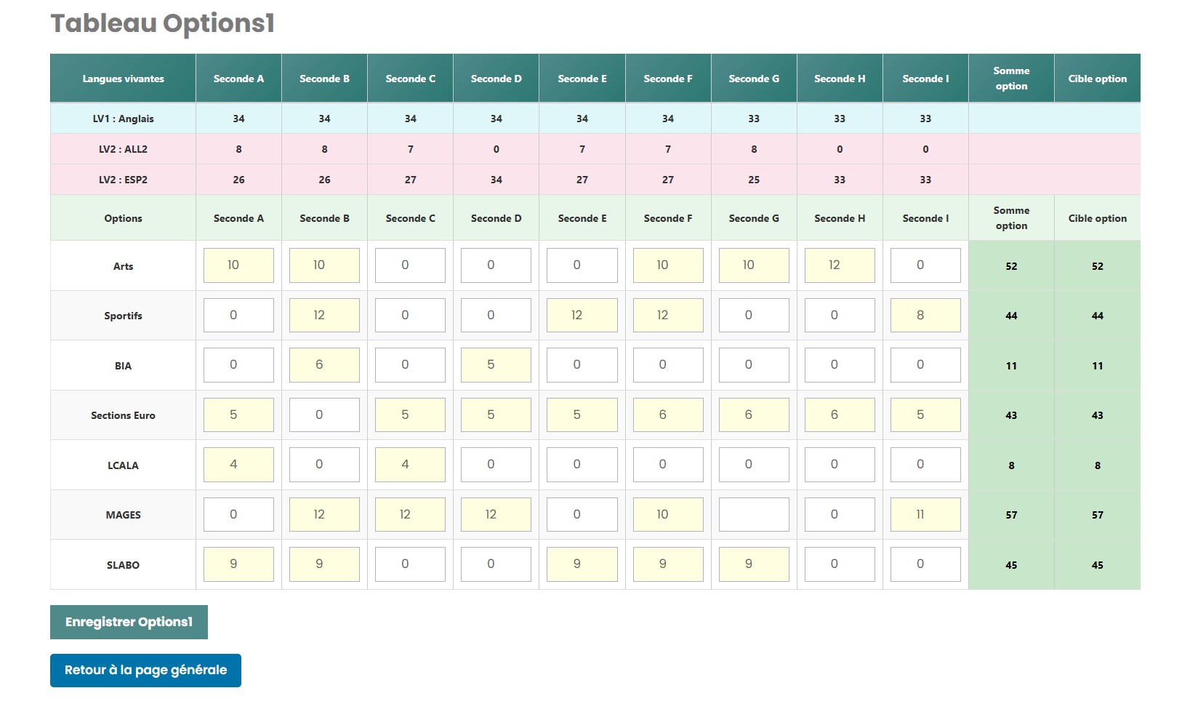Screen dimensions: 1198x712
Task: Select the Sportifs field for Seconde E
Action: (x=582, y=316)
